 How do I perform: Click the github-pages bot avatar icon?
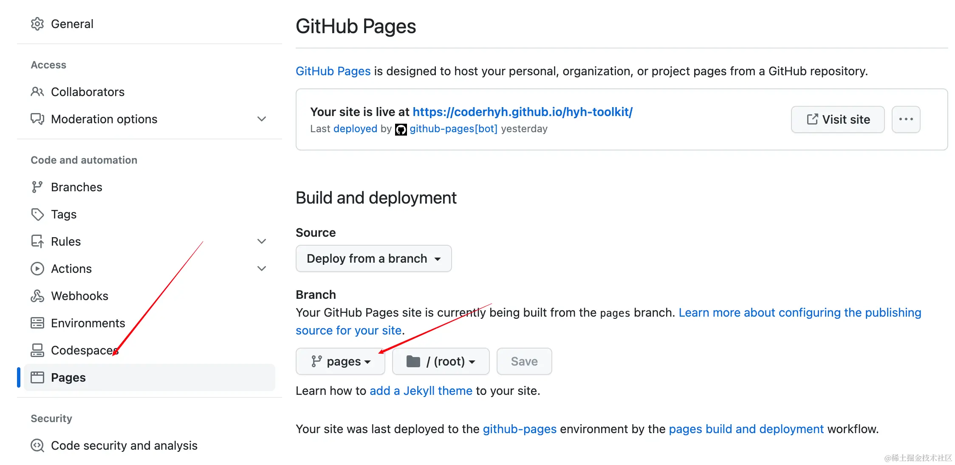click(401, 129)
